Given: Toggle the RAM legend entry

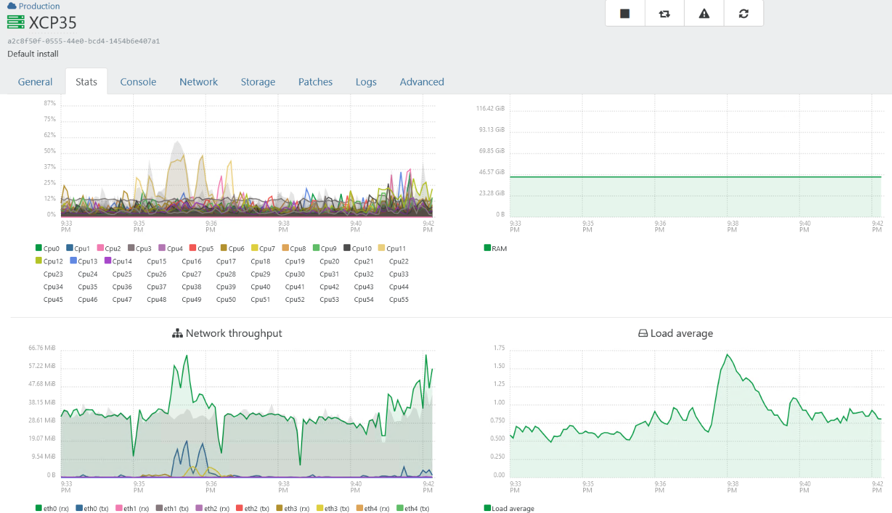Looking at the screenshot, I should [x=495, y=248].
